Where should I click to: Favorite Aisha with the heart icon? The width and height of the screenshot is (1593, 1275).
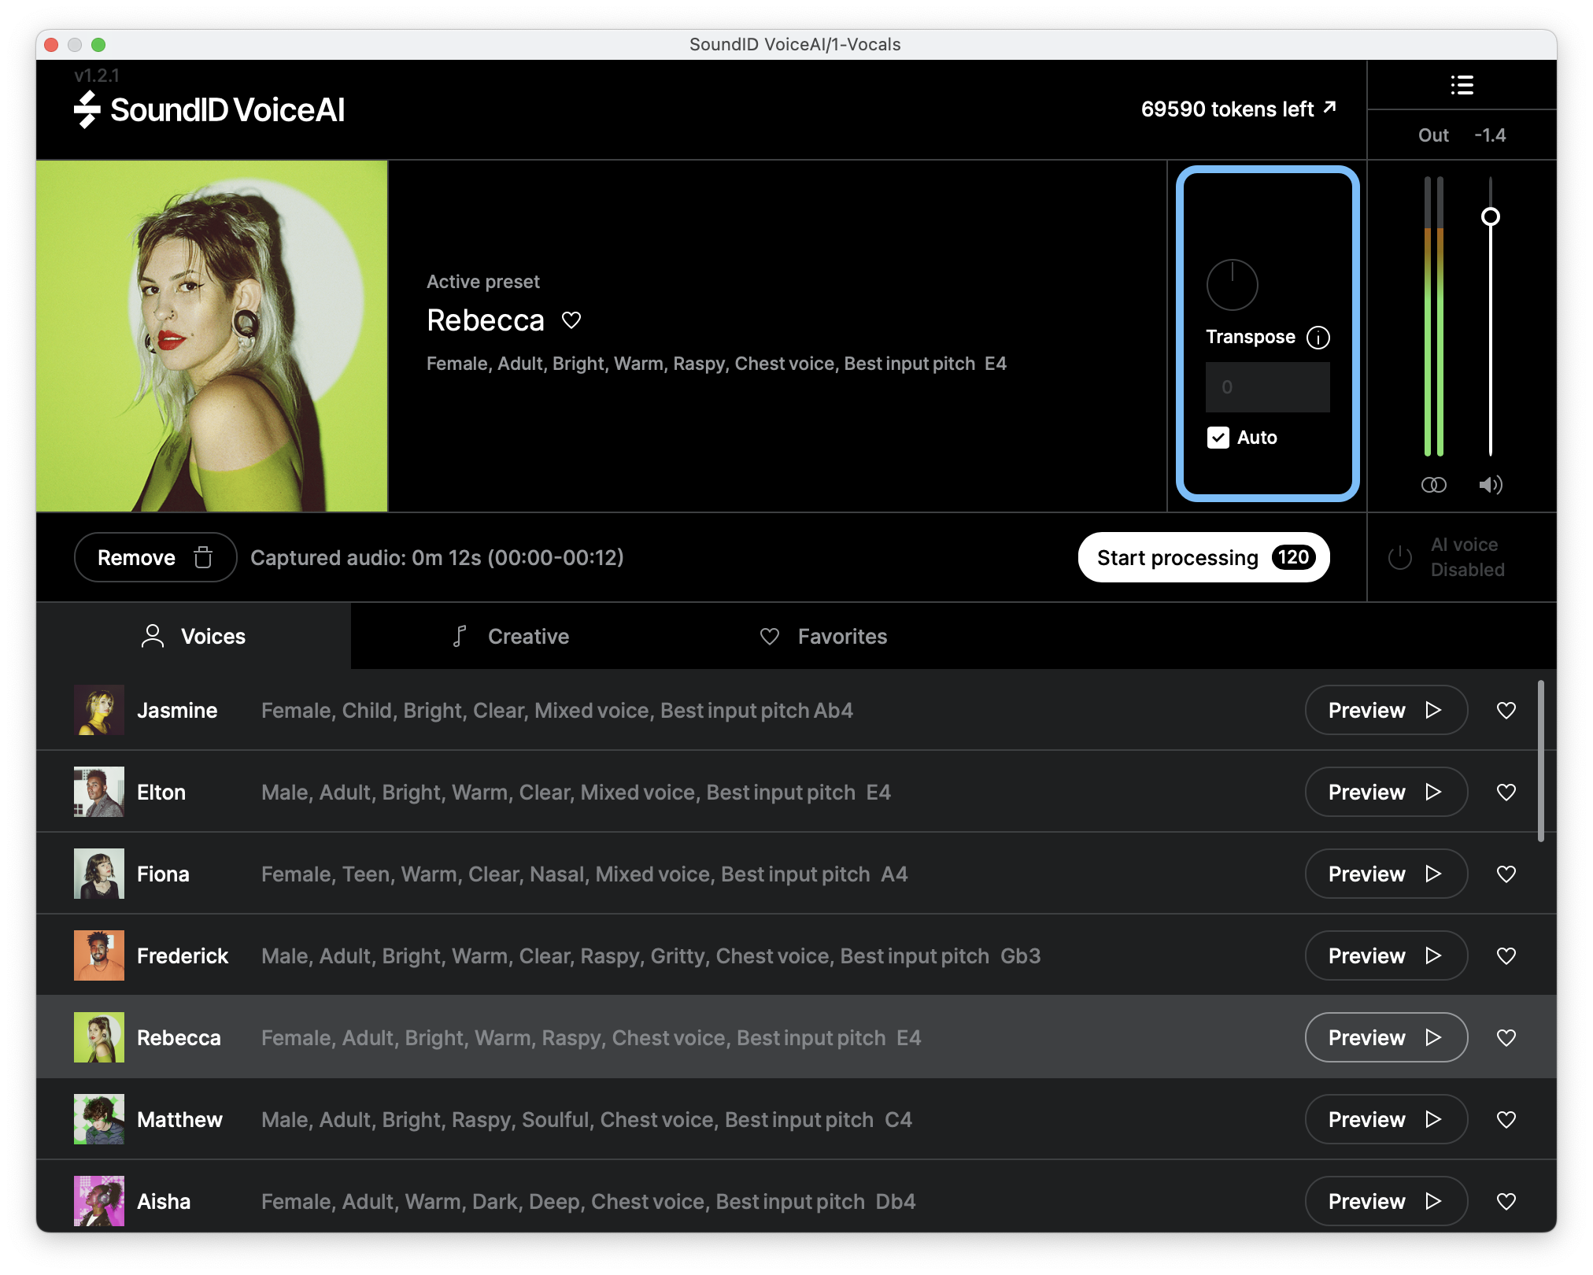click(1506, 1202)
